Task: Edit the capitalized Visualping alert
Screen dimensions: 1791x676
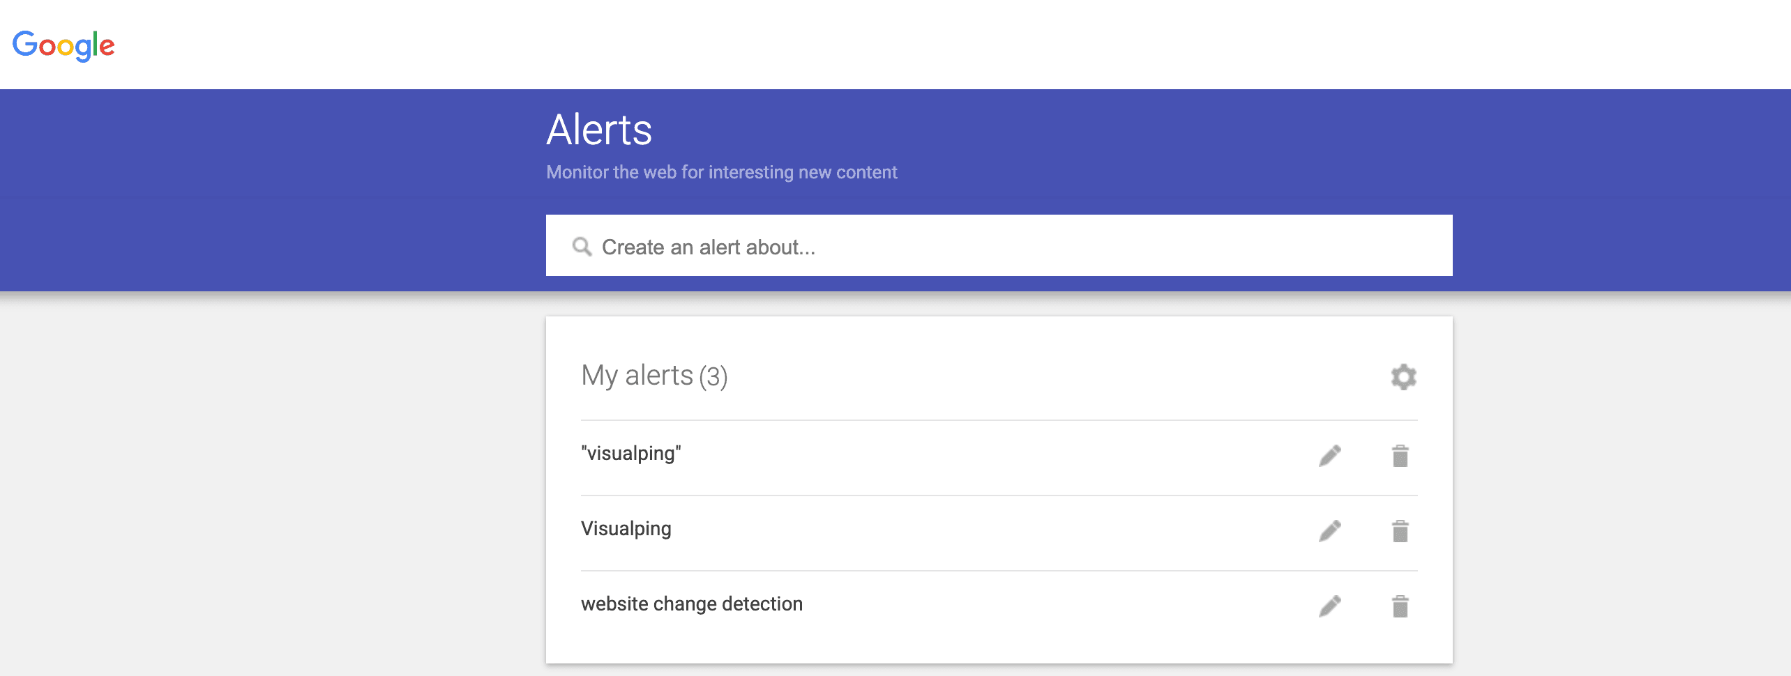Action: (1330, 531)
